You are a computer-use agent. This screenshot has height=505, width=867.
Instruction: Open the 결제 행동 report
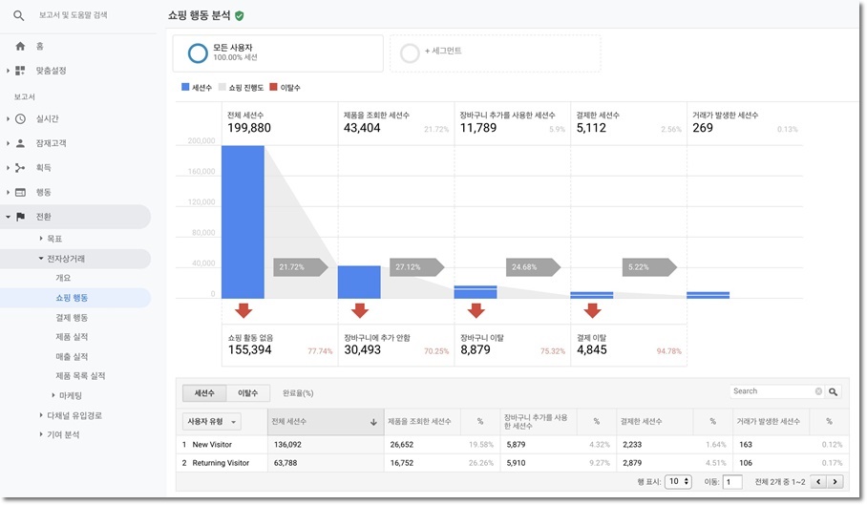pyautogui.click(x=72, y=318)
